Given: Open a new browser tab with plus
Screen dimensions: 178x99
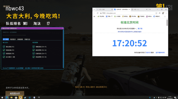Looking at the screenshot, I should (x=150, y=10).
